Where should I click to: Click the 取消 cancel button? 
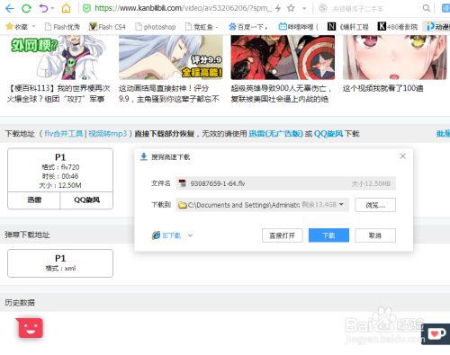tap(375, 235)
